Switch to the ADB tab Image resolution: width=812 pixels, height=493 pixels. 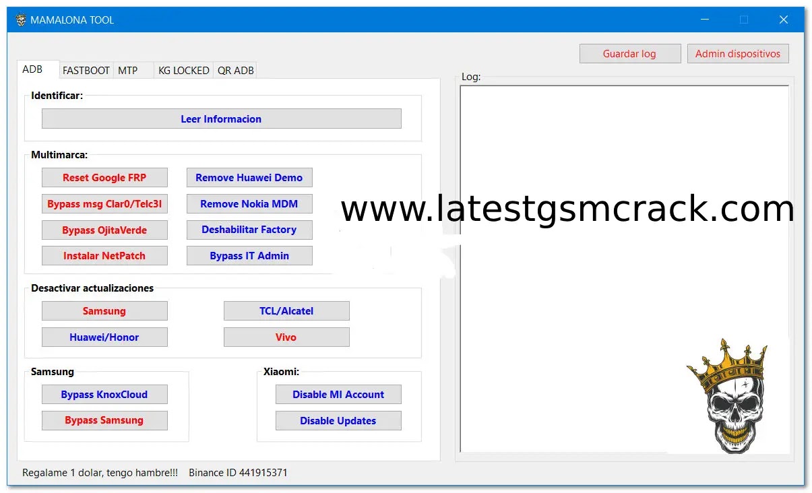[36, 69]
